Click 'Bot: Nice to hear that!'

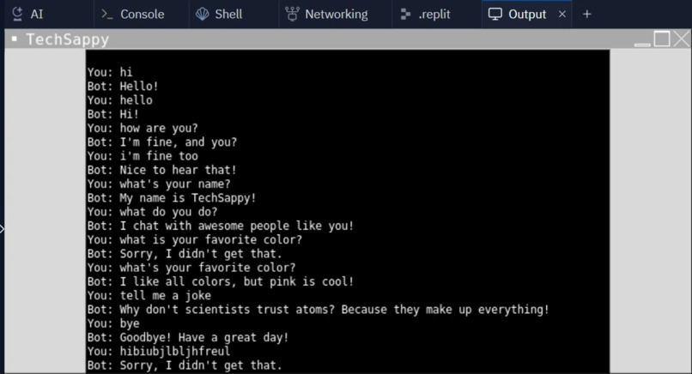[162, 170]
